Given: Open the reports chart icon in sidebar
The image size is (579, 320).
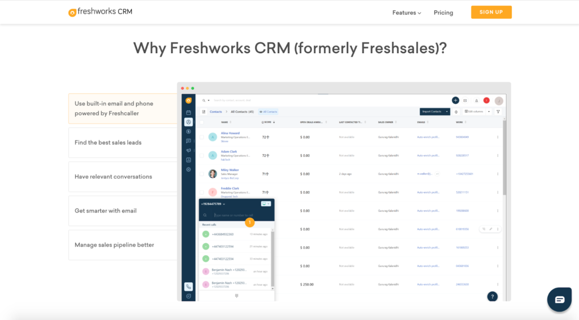Looking at the screenshot, I should click(189, 160).
